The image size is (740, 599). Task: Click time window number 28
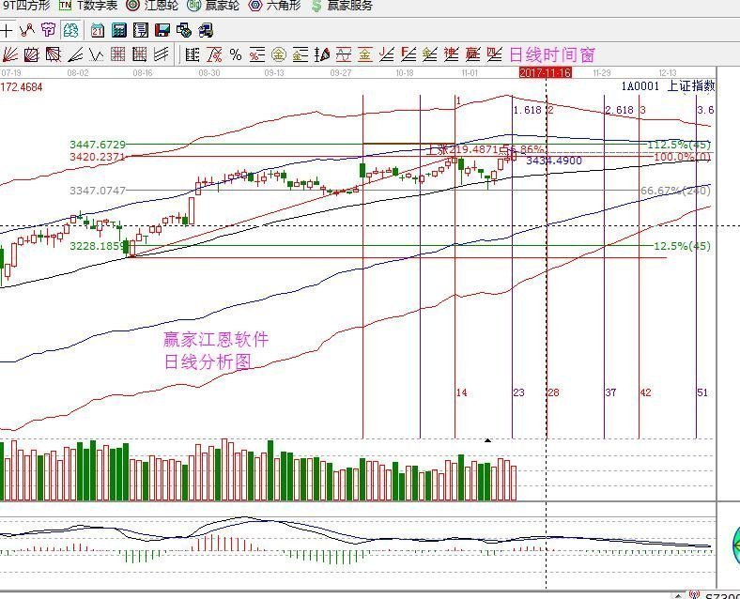(x=553, y=392)
